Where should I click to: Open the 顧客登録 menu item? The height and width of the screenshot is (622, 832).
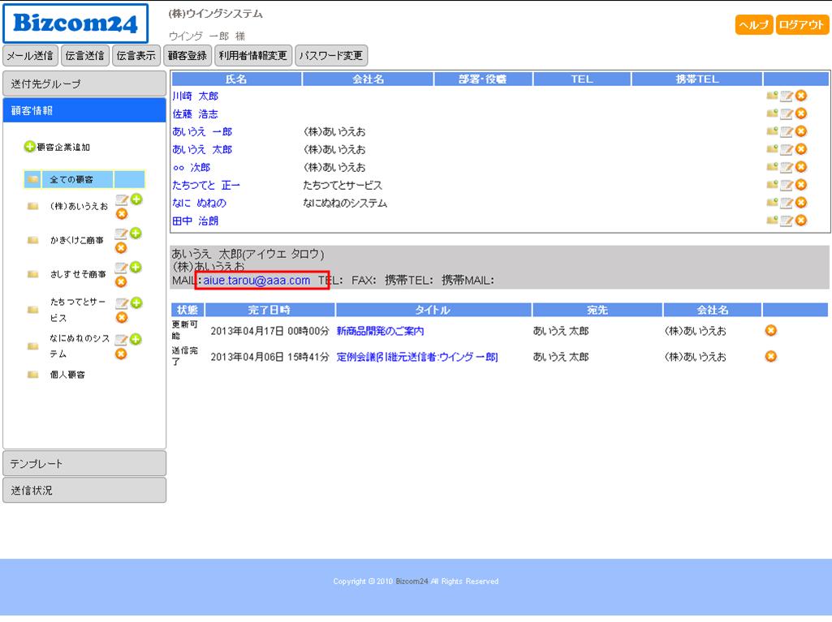[x=188, y=56]
